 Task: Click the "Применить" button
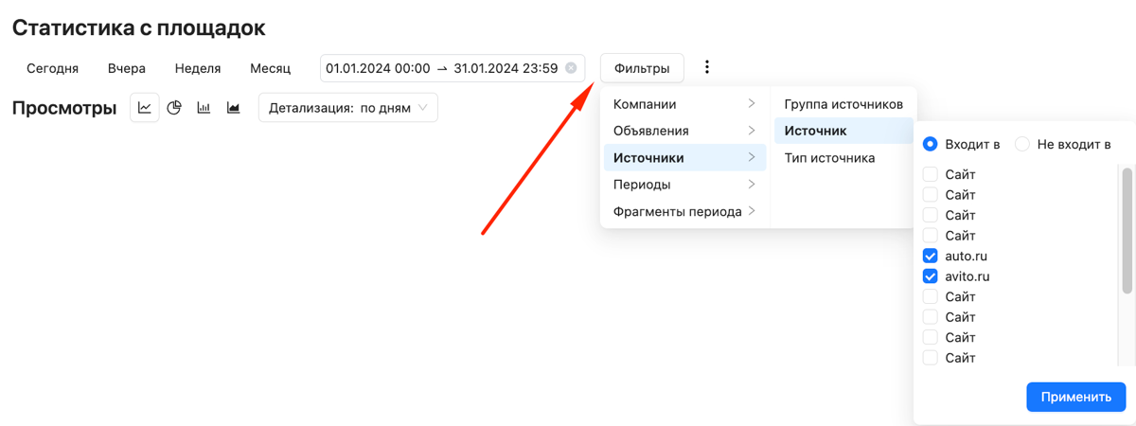tap(1075, 397)
